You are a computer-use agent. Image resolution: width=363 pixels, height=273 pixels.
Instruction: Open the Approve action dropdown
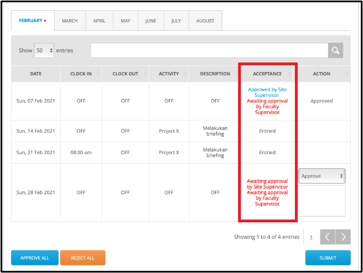[x=322, y=176]
